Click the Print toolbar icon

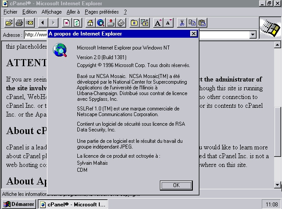pos(19,22)
